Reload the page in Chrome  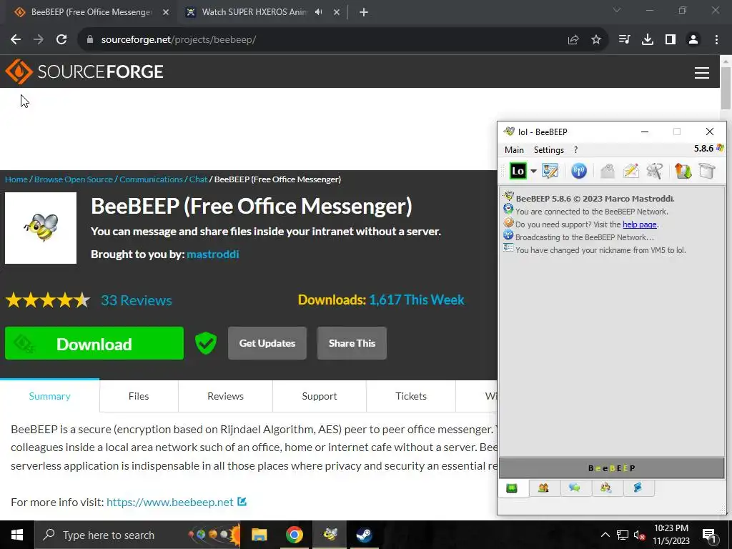61,40
